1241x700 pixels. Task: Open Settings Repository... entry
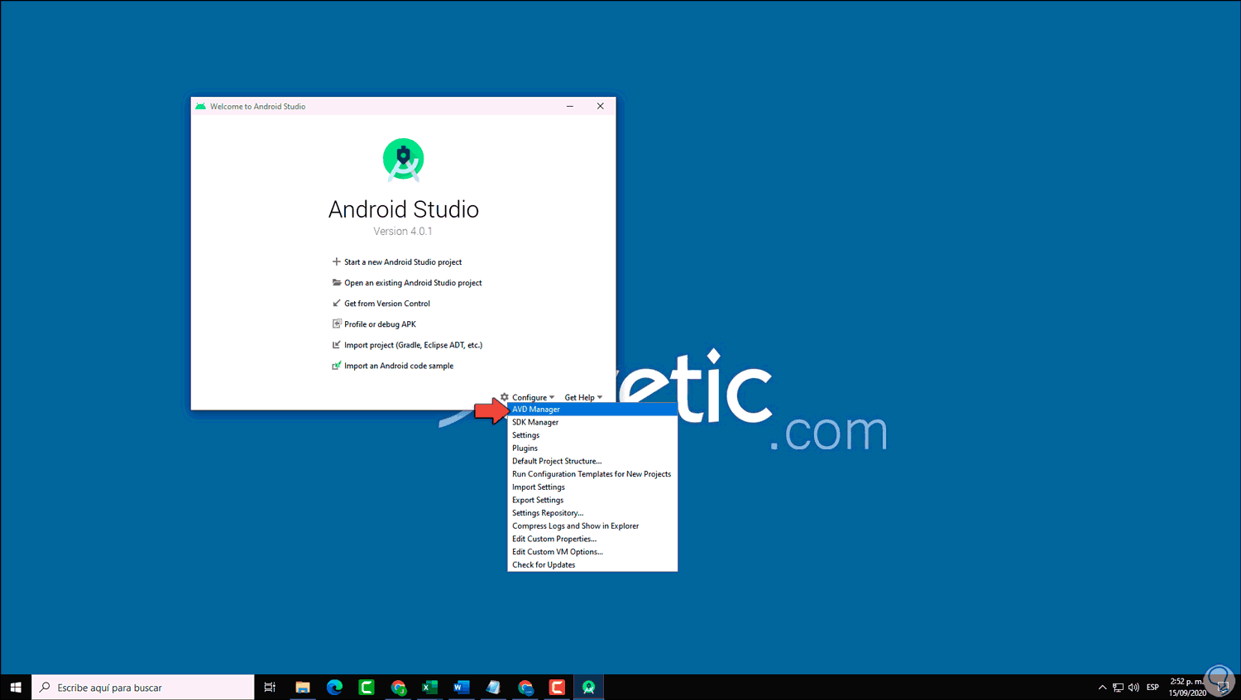tap(592, 513)
